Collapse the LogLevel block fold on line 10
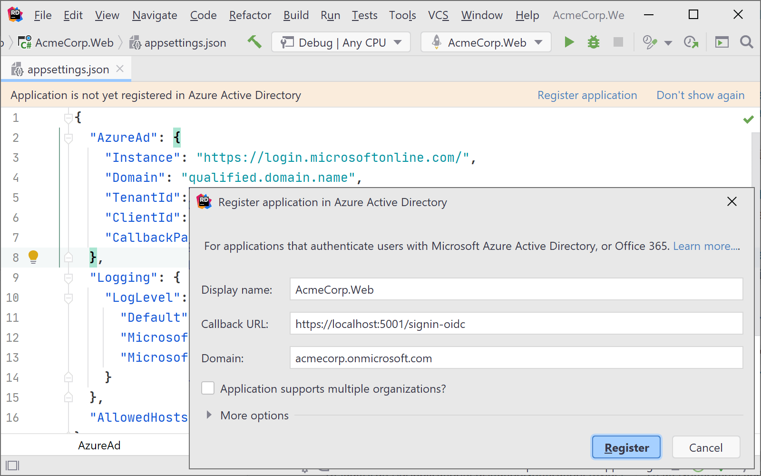Viewport: 761px width, 476px height. coord(68,298)
